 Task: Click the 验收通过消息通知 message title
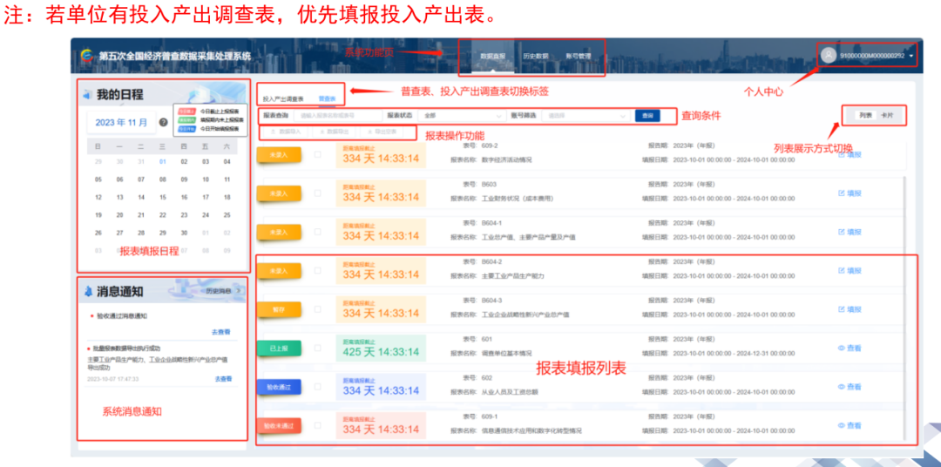click(x=122, y=315)
